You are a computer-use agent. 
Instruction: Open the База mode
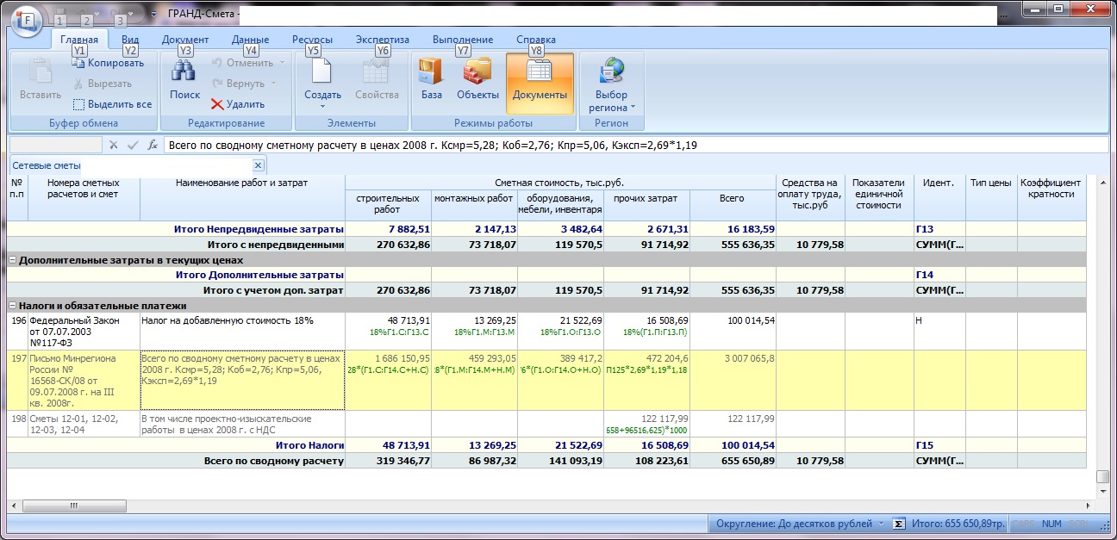[432, 80]
